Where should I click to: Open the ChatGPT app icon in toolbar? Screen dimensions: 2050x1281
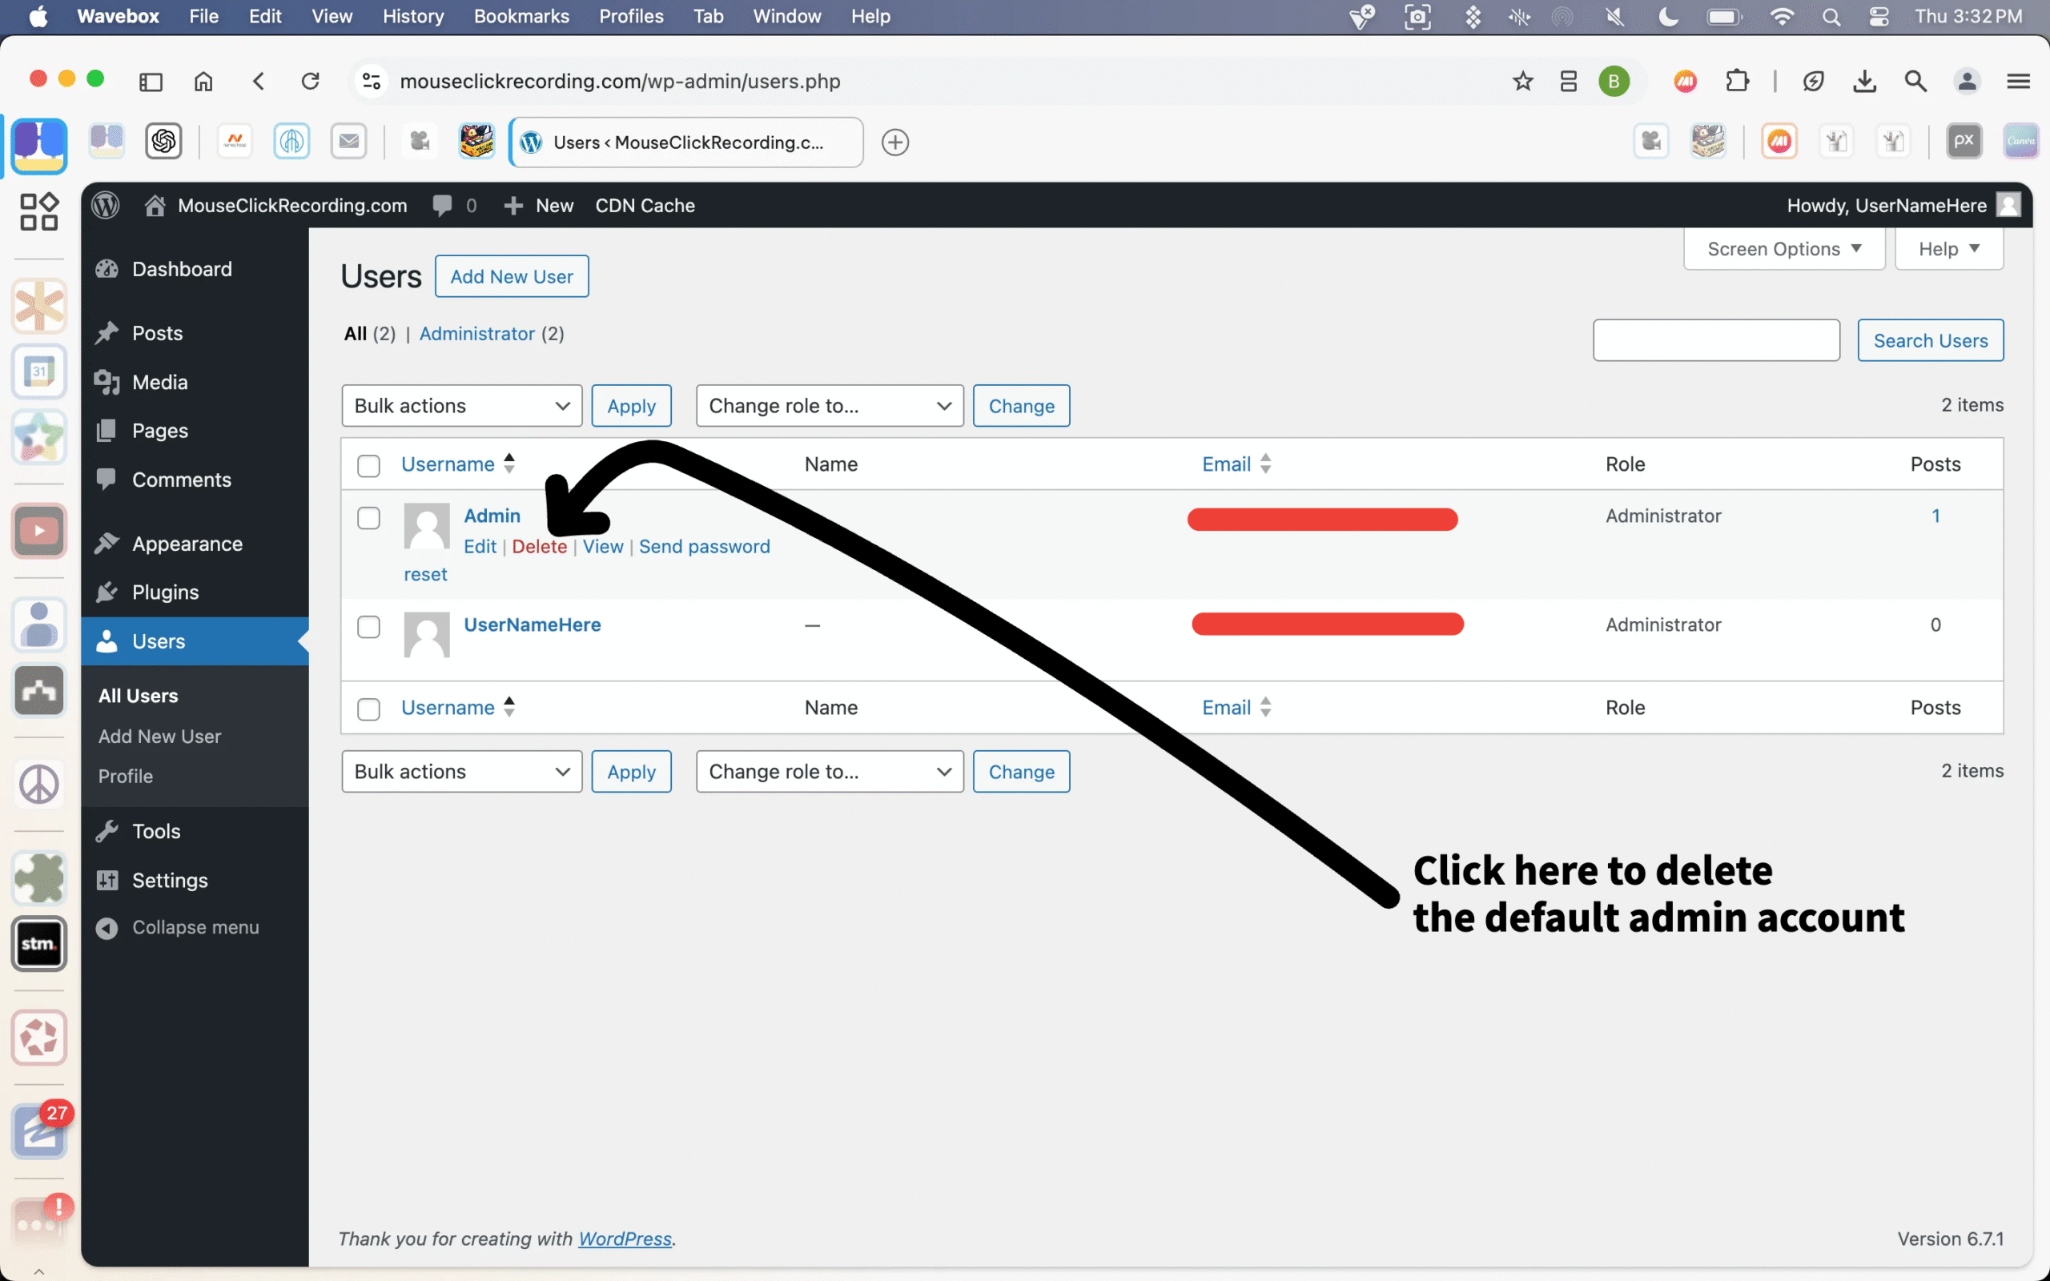163,142
